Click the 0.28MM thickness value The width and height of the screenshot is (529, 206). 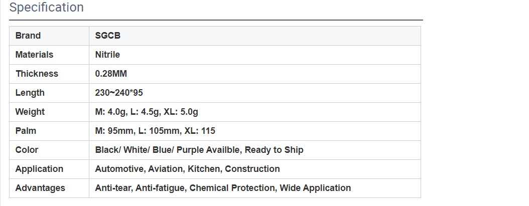point(111,74)
